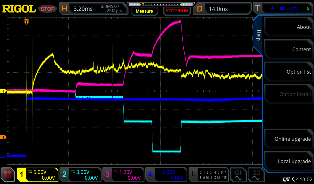Toggle channel 2 cyan 3.00V label

click(80, 175)
